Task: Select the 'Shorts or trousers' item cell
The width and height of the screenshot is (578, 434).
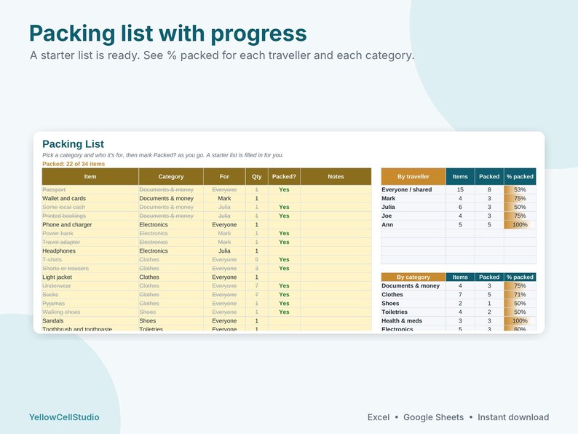Action: [x=90, y=269]
